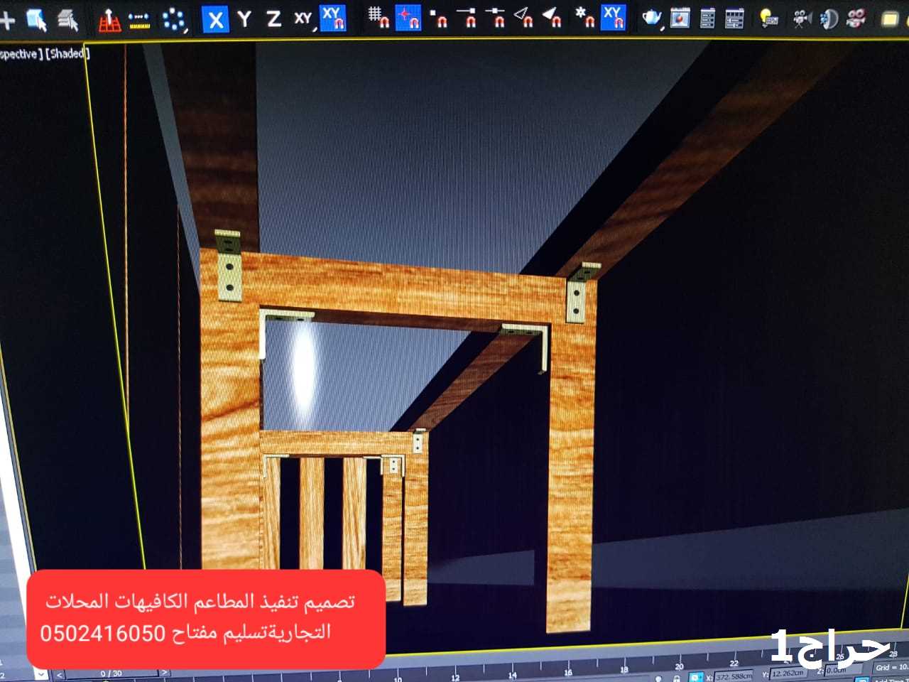Image resolution: width=909 pixels, height=682 pixels.
Task: Open the Perspective viewport label menu
Action: click(20, 55)
